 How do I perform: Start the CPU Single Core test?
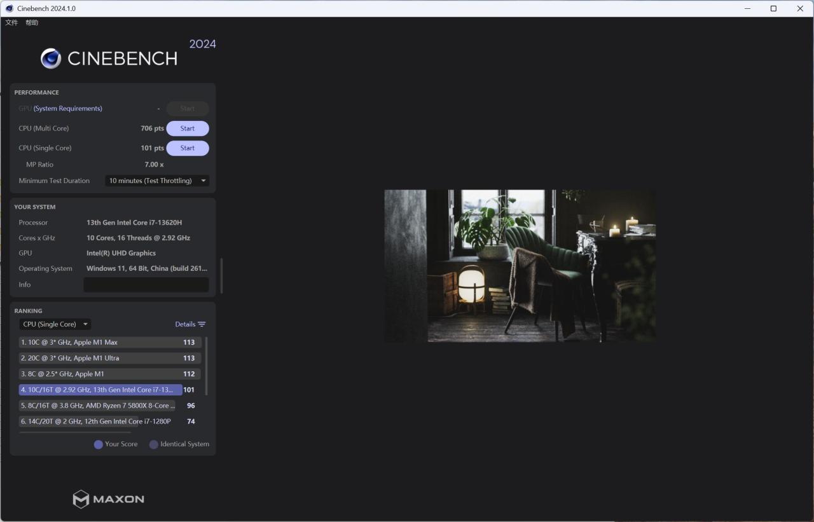click(188, 148)
